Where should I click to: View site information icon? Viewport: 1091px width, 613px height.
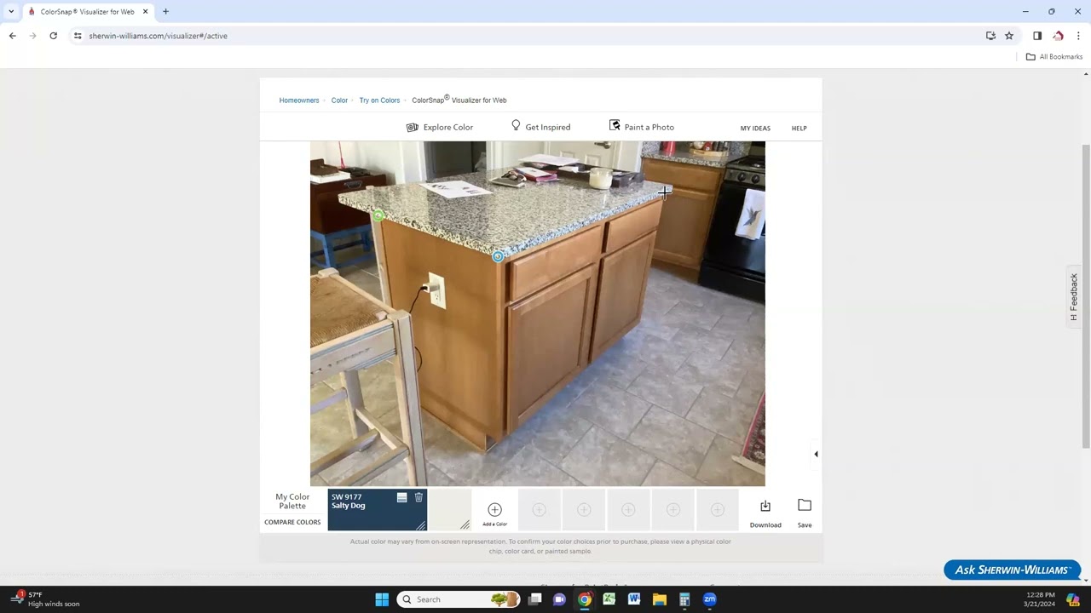pos(78,36)
